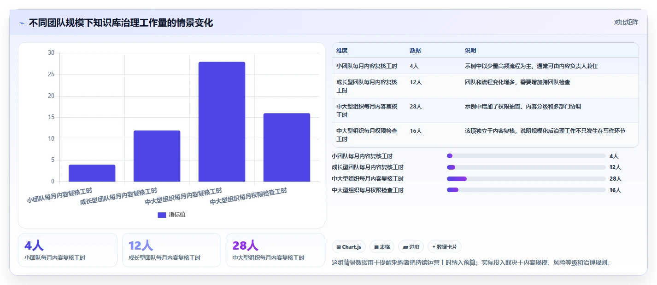Click the 说明 table column header
This screenshot has height=285, width=657.
pos(470,51)
